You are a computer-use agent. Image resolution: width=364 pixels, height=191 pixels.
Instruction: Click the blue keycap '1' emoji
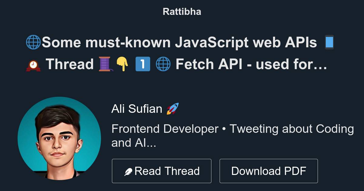tap(143, 64)
